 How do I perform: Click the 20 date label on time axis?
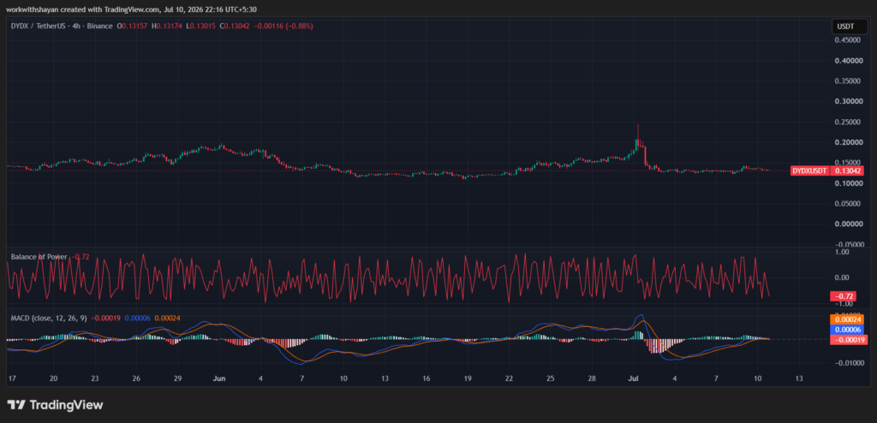54,378
